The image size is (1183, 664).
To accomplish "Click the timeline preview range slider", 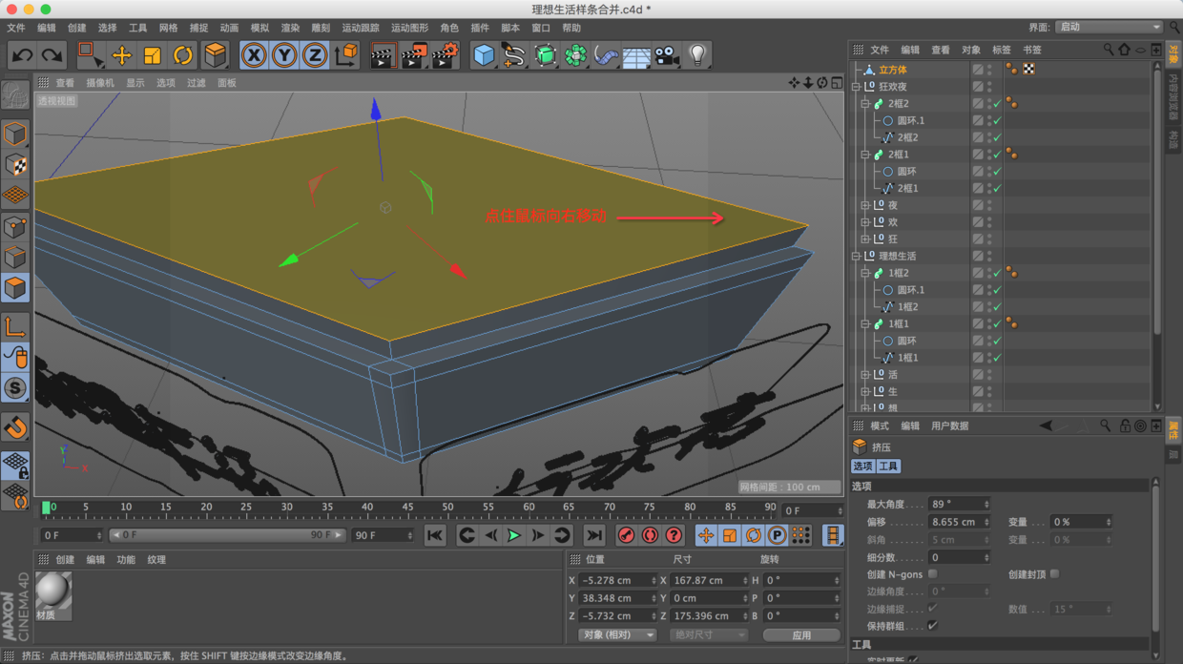I will pyautogui.click(x=227, y=535).
